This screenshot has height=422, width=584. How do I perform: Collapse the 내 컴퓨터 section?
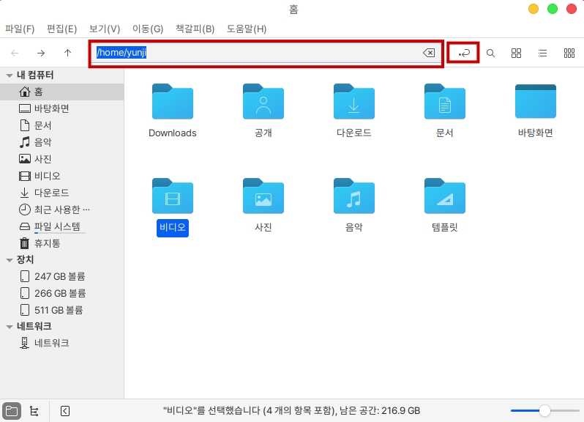point(9,75)
